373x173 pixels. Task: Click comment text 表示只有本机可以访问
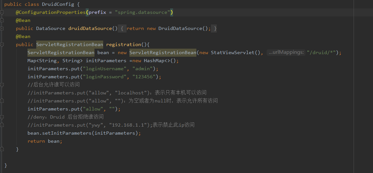[x=181, y=93]
